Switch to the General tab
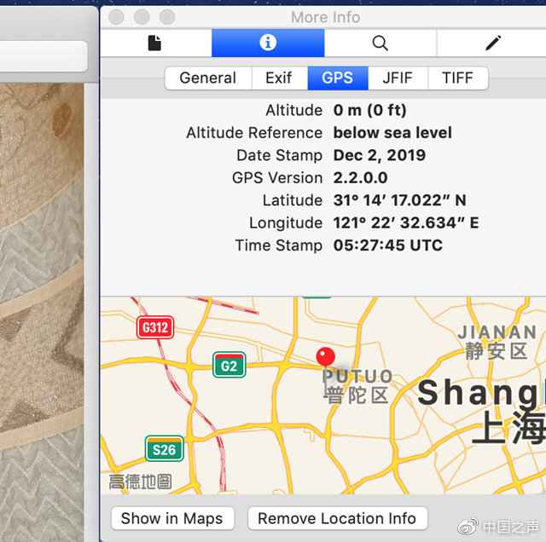The image size is (546, 542). (207, 78)
